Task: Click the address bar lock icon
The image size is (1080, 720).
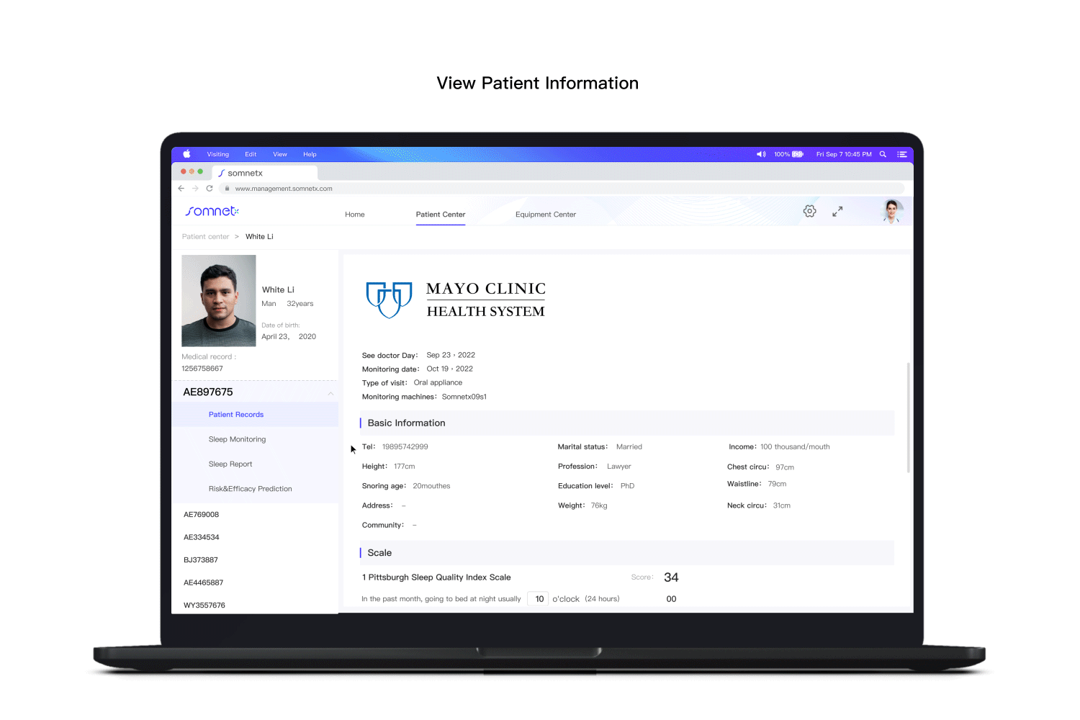Action: click(x=227, y=189)
